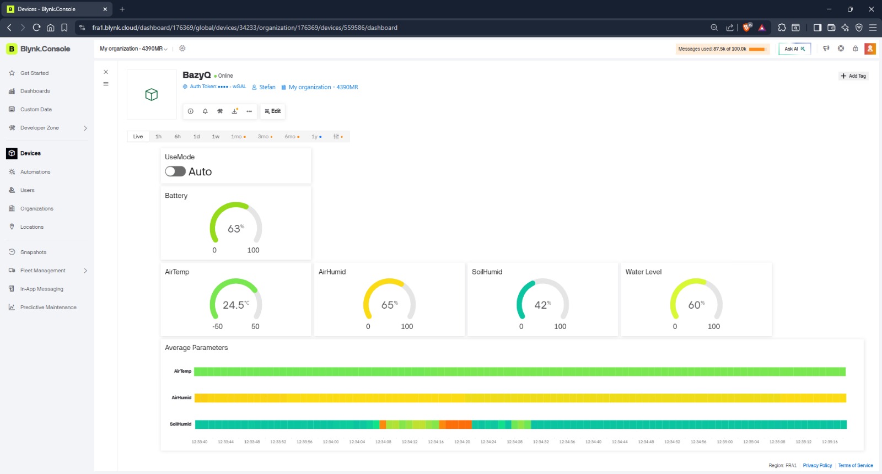The width and height of the screenshot is (882, 474).
Task: Open the My organization - 4390MR dropdown
Action: (x=133, y=49)
